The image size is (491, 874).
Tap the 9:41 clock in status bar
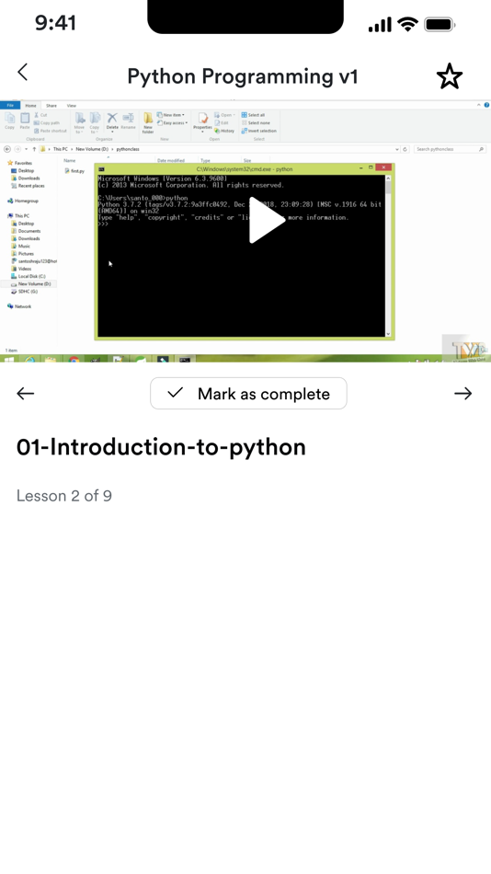click(x=55, y=23)
